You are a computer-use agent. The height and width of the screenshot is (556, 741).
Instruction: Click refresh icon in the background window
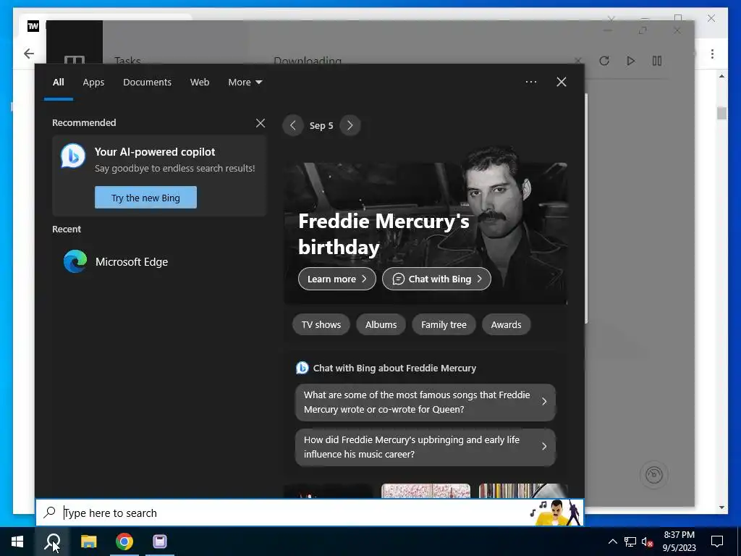tap(604, 61)
